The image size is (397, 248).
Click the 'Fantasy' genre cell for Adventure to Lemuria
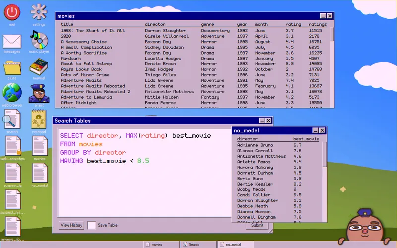click(x=210, y=97)
